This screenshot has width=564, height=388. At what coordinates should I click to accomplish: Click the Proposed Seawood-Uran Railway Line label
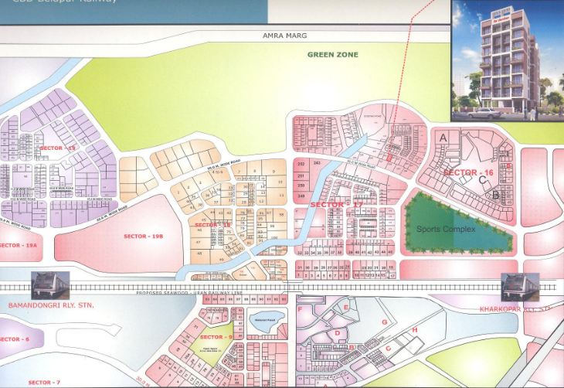189,293
